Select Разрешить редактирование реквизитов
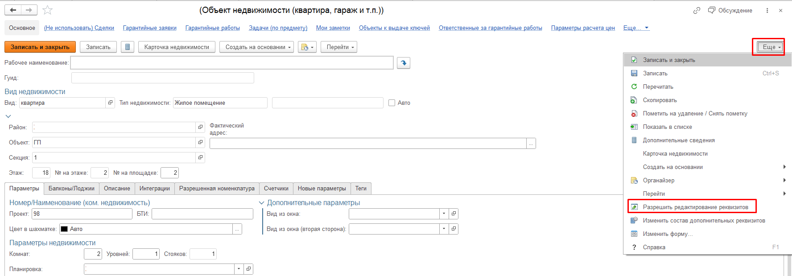 point(707,207)
